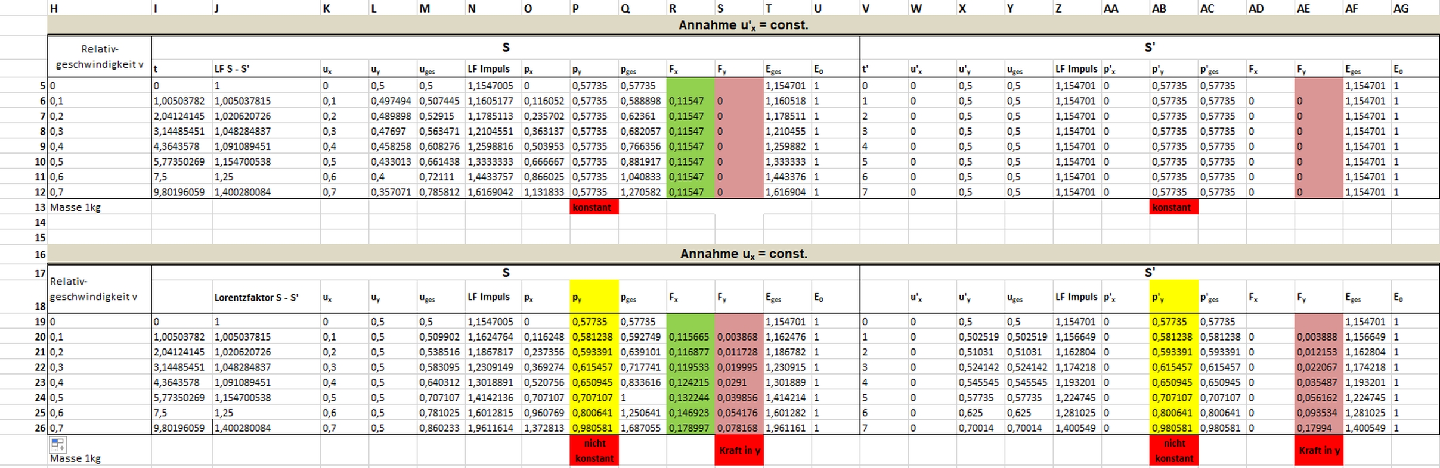Select row header 5
The height and width of the screenshot is (468, 1440).
(x=24, y=86)
